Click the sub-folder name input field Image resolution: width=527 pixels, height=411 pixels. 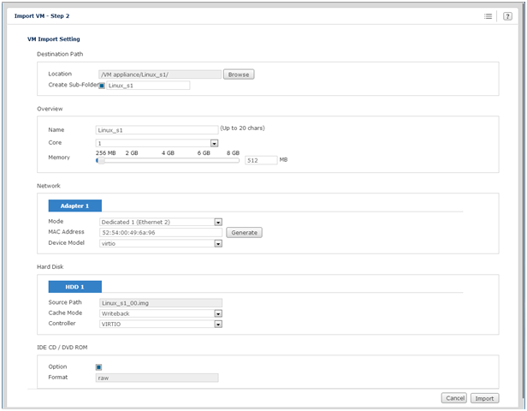coord(148,86)
